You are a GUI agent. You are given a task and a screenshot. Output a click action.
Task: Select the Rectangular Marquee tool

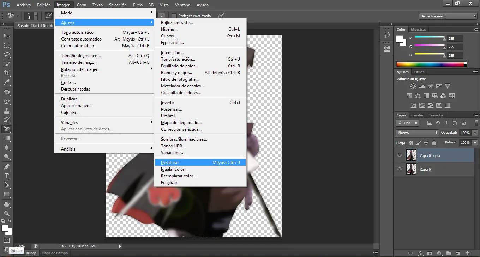pyautogui.click(x=7, y=45)
